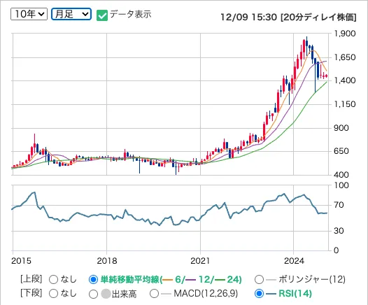Select MACD(12,26,9) radio button
This screenshot has height=305, width=368.
pyautogui.click(x=154, y=294)
